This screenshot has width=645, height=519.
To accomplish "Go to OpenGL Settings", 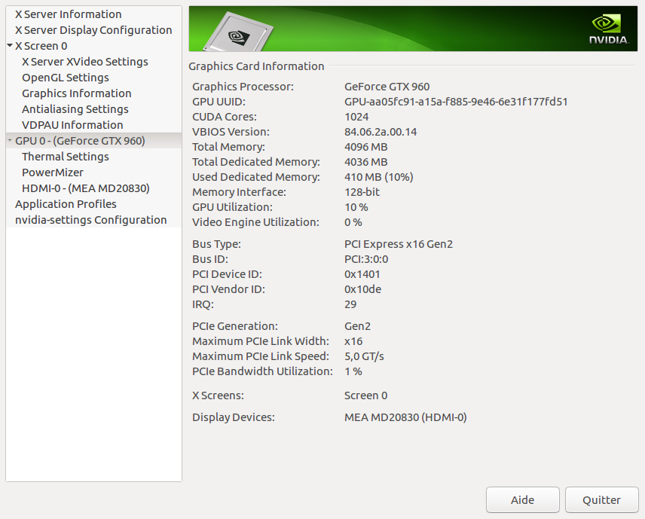I will 65,78.
